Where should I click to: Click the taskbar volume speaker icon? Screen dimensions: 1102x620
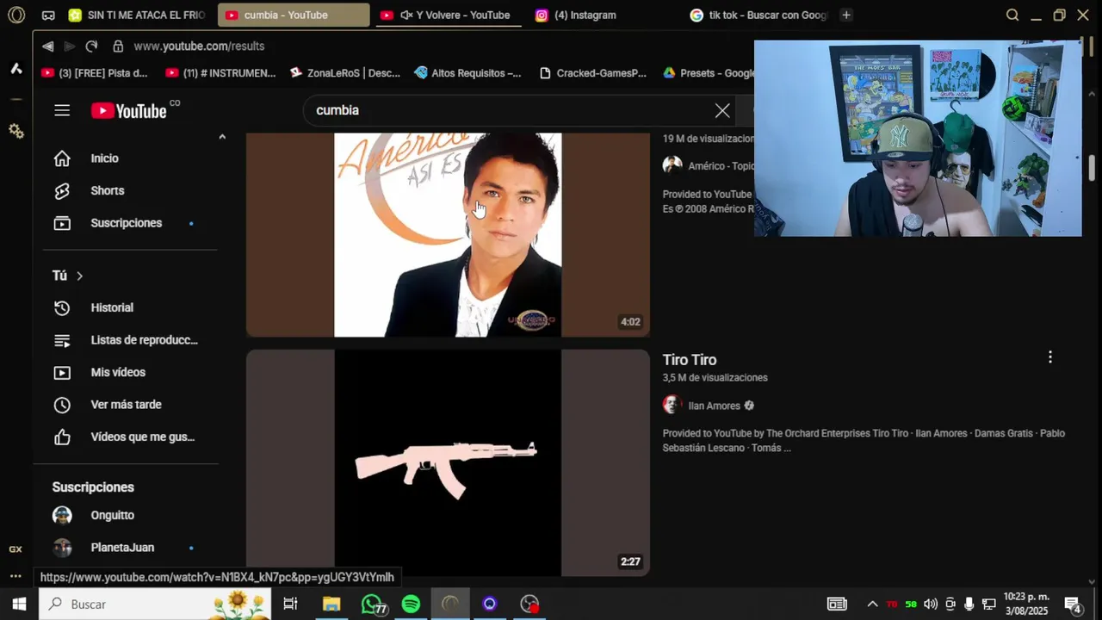931,604
